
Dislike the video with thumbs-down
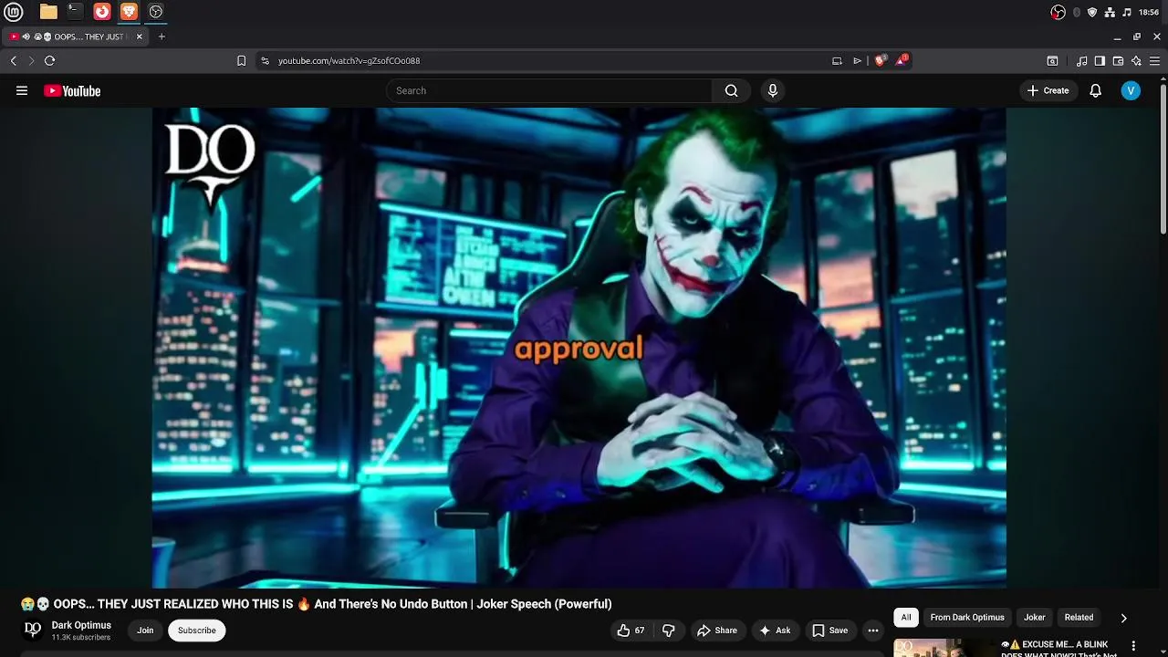[669, 631]
